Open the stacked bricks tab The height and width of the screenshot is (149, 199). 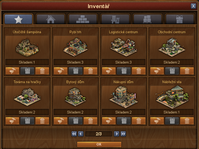click(83, 19)
